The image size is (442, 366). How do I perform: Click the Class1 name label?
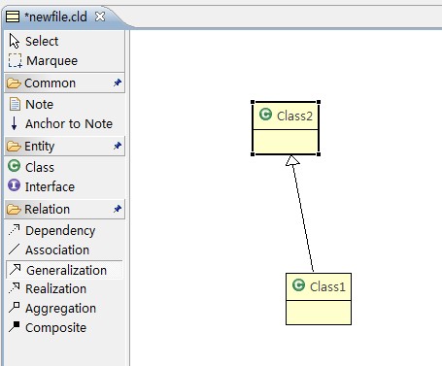click(327, 286)
